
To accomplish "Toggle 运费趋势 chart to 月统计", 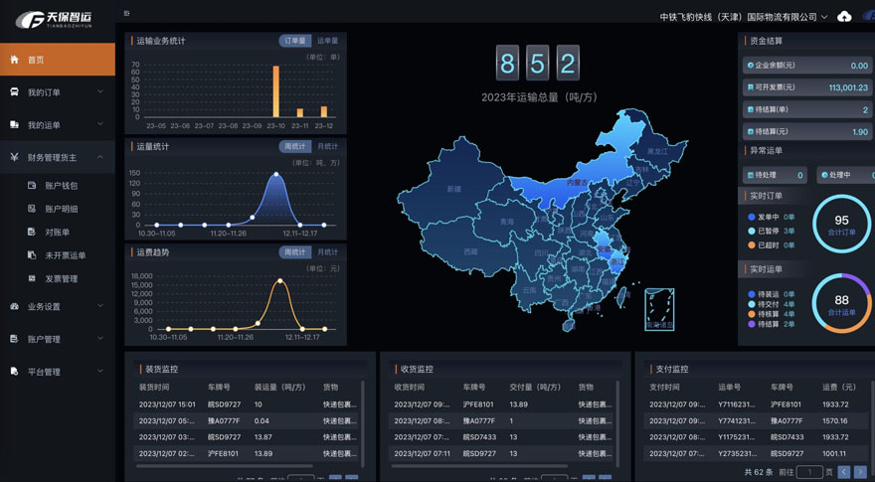I will (327, 252).
